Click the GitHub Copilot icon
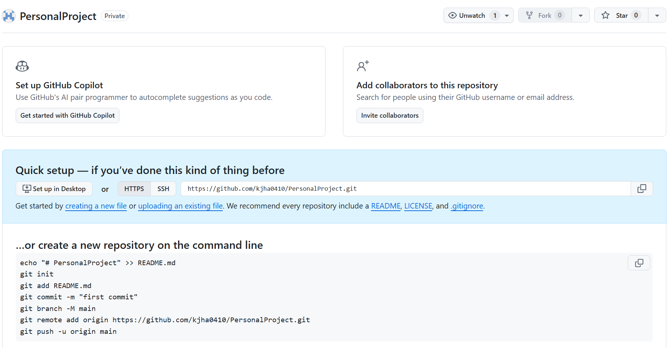Image resolution: width=671 pixels, height=348 pixels. click(22, 66)
